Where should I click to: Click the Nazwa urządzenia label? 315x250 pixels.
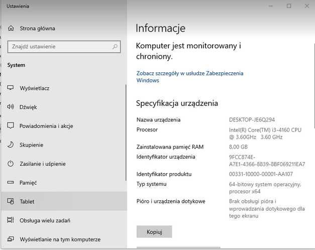[158, 119]
